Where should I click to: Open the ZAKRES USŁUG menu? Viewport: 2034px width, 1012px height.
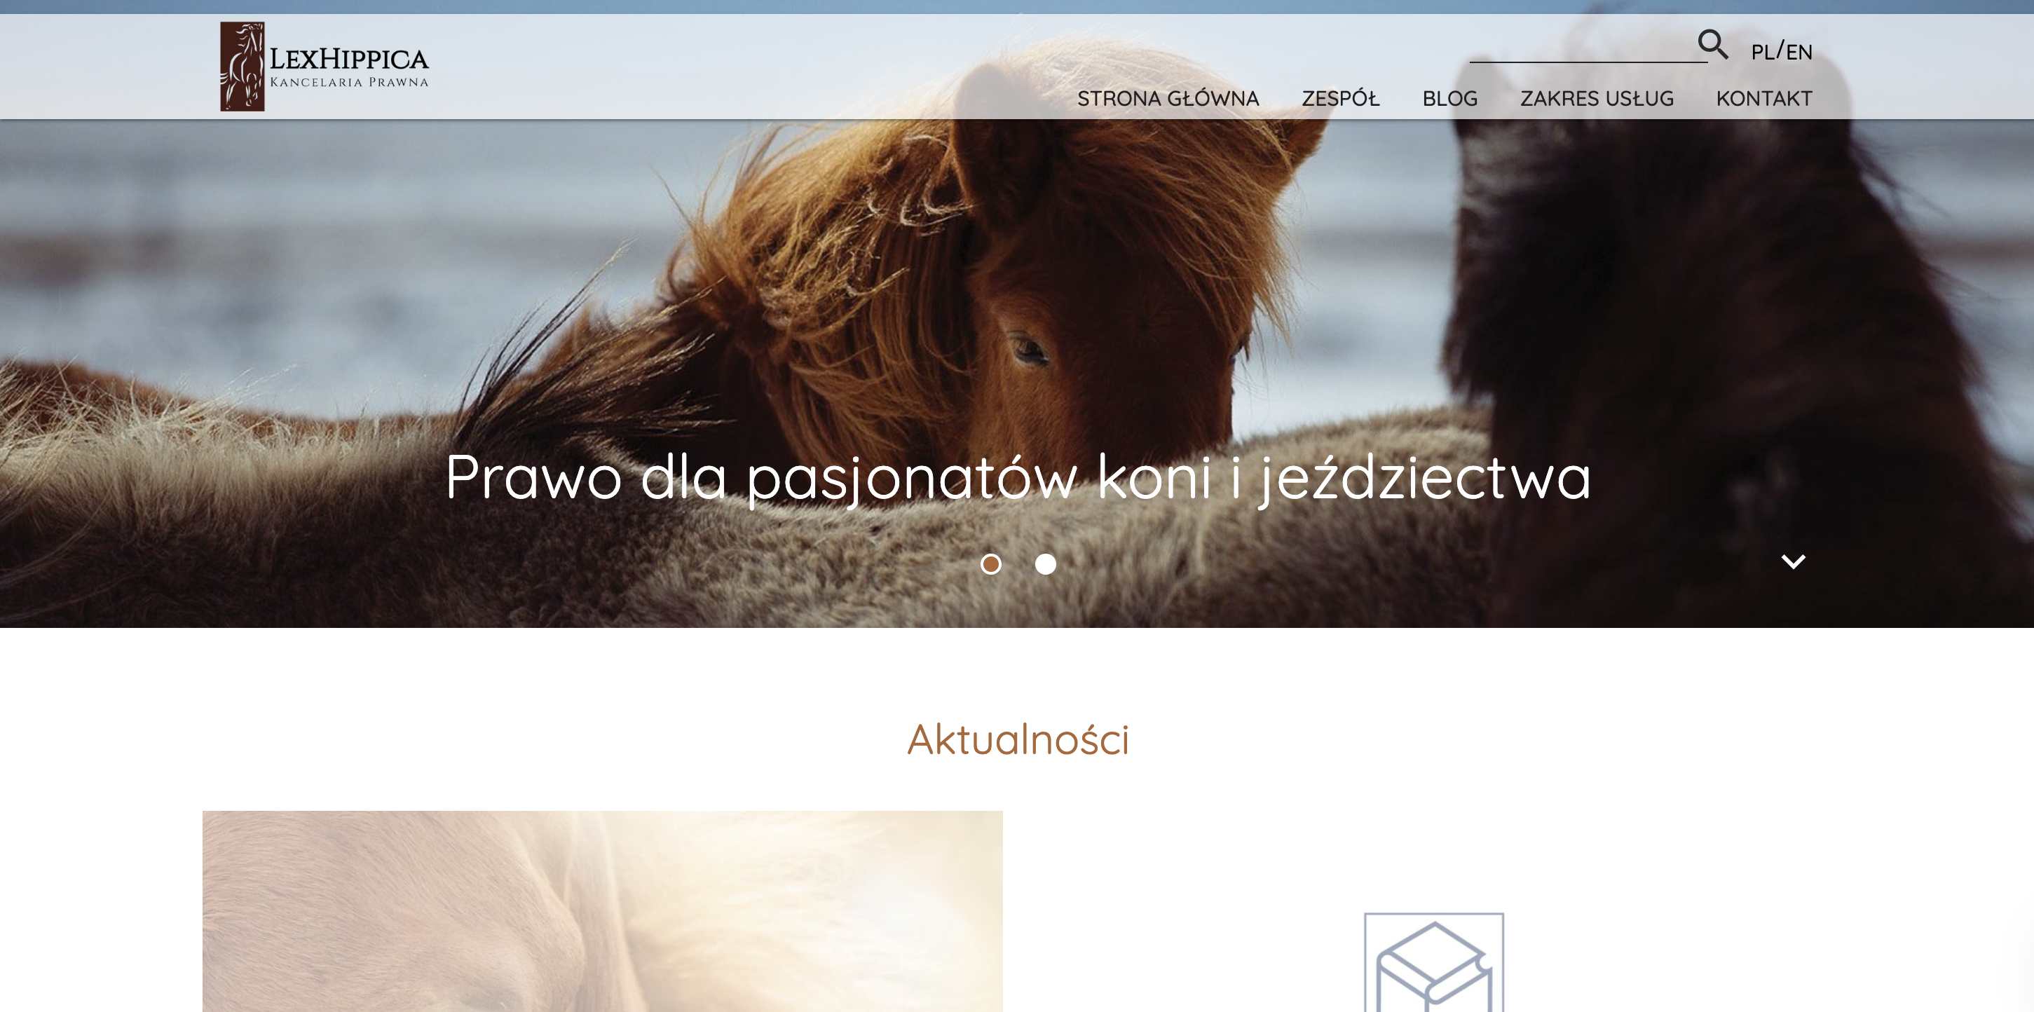click(x=1597, y=99)
